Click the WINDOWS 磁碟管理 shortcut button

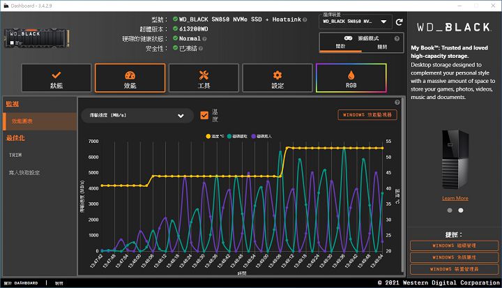[454, 245]
